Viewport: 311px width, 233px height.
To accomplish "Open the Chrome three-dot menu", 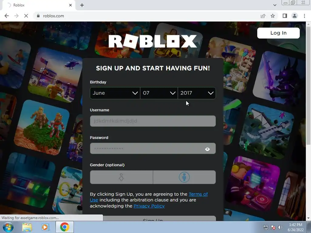I will point(304,16).
